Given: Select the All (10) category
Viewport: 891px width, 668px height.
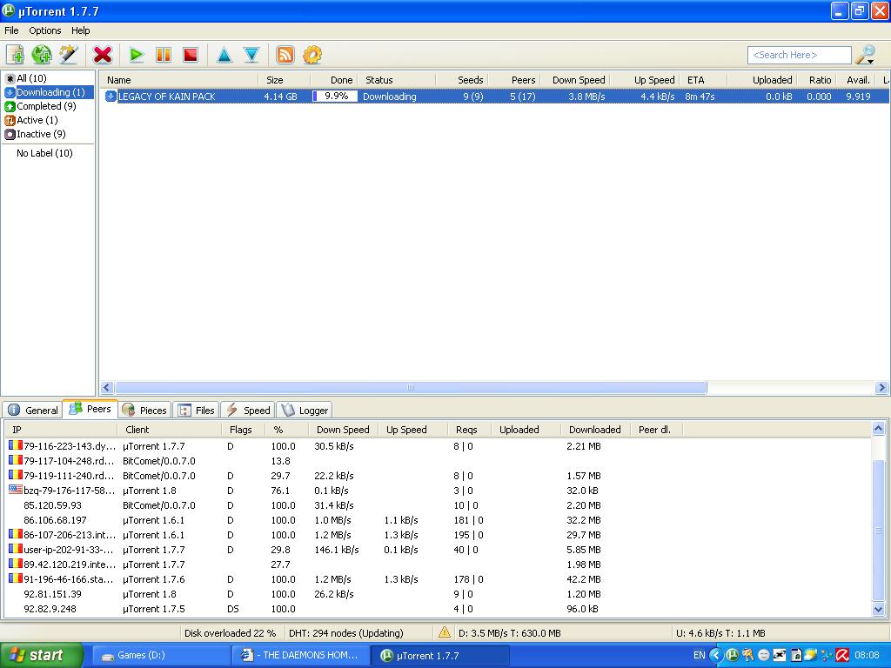Looking at the screenshot, I should point(31,78).
